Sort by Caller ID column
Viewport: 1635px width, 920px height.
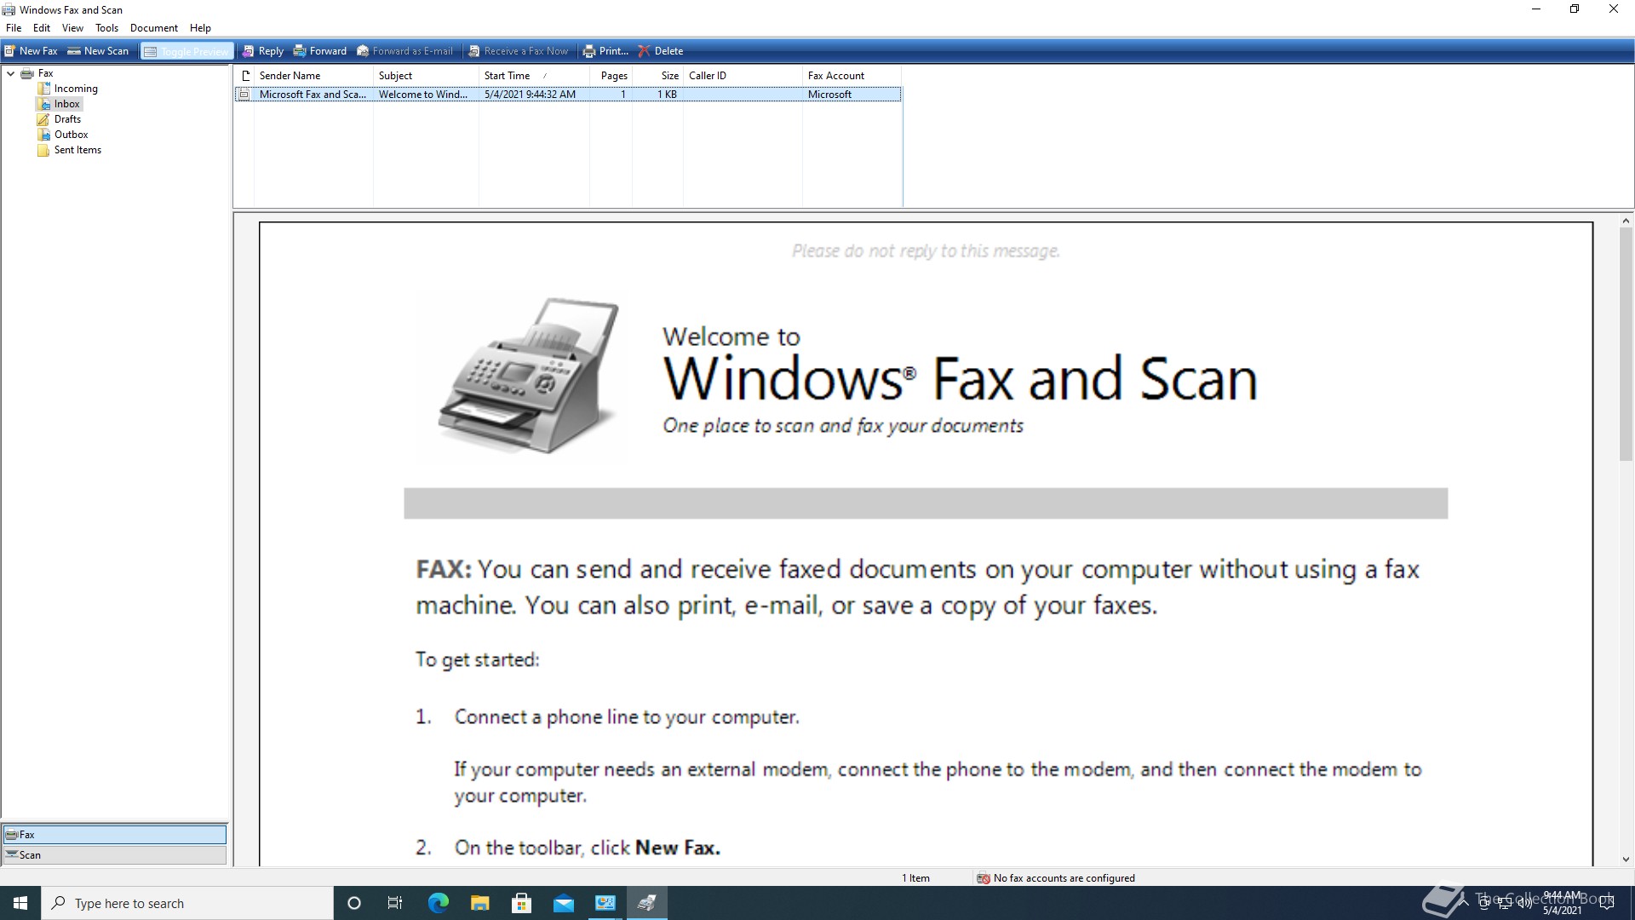pos(743,76)
